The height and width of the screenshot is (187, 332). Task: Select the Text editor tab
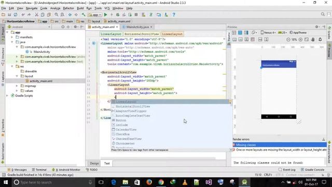tap(107, 163)
